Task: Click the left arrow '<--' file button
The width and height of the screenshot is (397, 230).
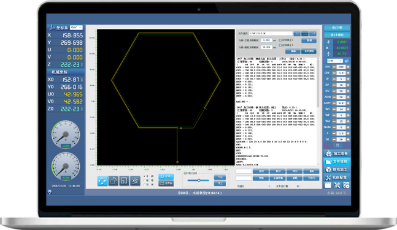Action: pos(297,34)
